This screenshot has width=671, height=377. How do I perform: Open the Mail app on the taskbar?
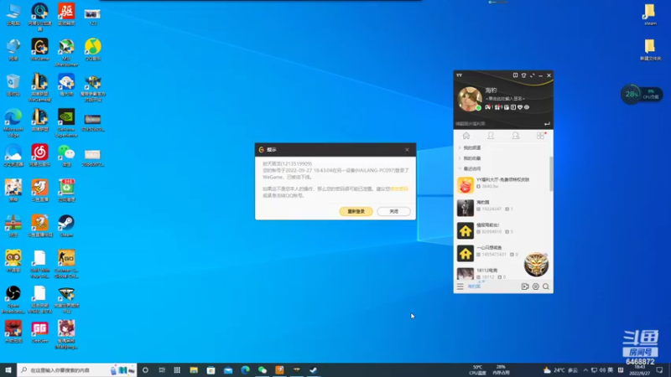tap(228, 370)
